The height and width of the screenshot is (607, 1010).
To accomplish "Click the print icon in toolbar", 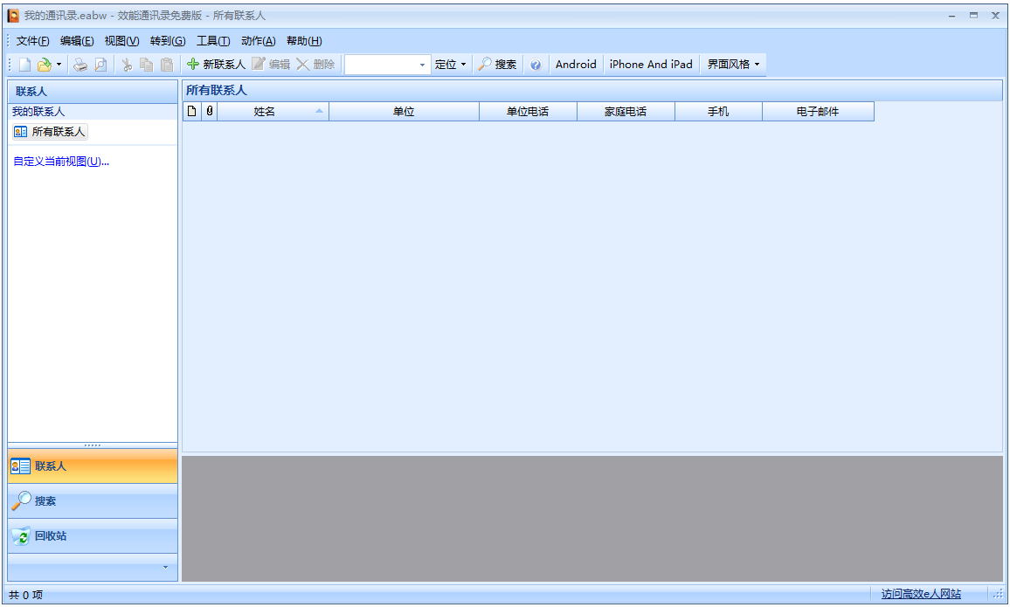I will pos(80,65).
